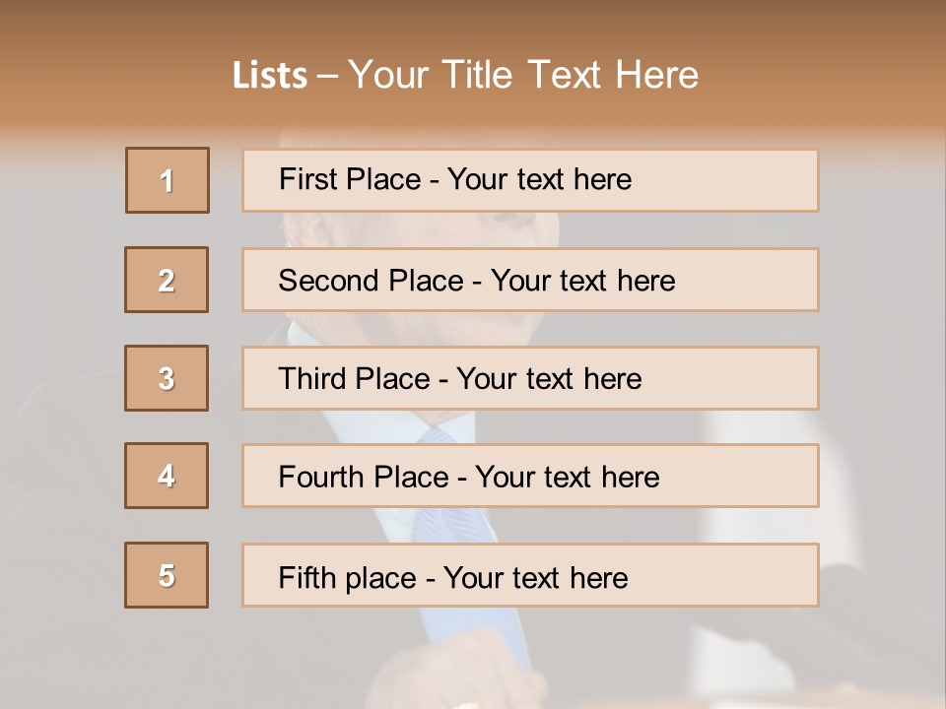This screenshot has height=709, width=946.
Task: Select the number 4 box
Action: point(167,476)
